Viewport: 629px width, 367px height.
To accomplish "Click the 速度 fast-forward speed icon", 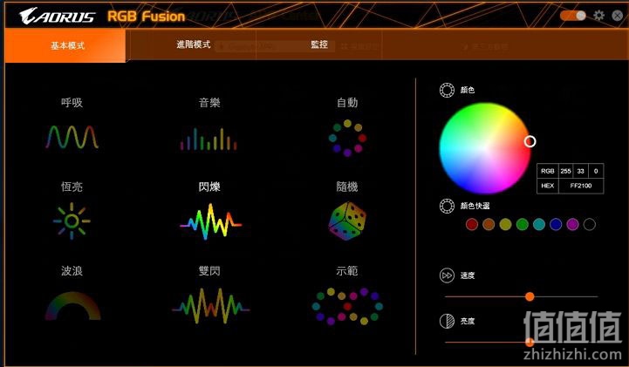I will 447,275.
